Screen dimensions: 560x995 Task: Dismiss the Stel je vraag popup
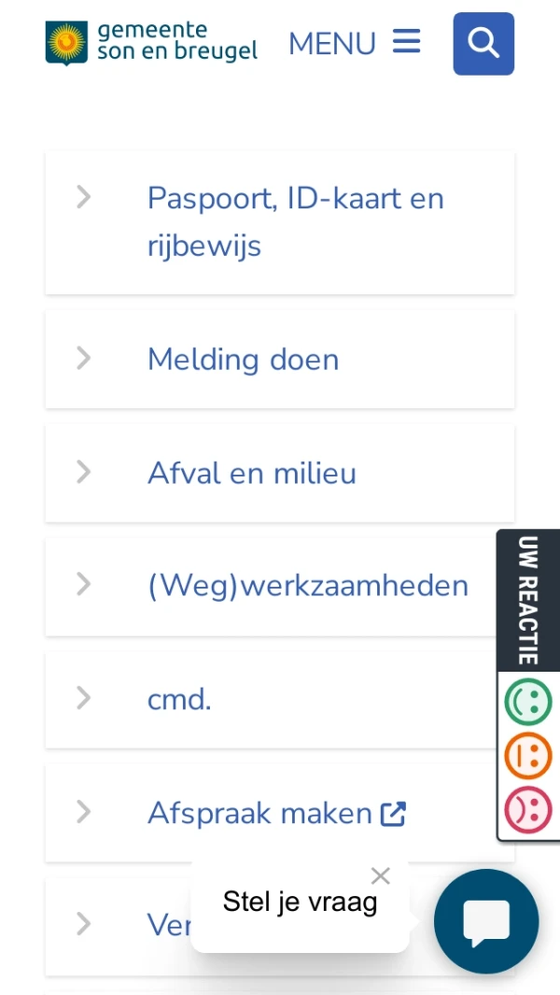click(x=380, y=875)
